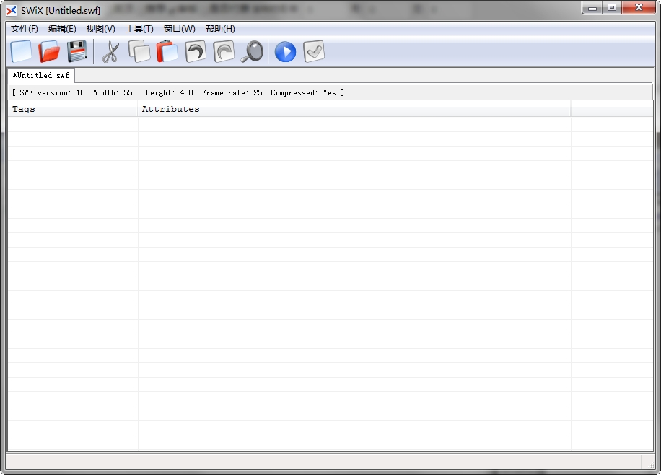
Task: Click the Redo arrow icon
Action: click(x=224, y=51)
